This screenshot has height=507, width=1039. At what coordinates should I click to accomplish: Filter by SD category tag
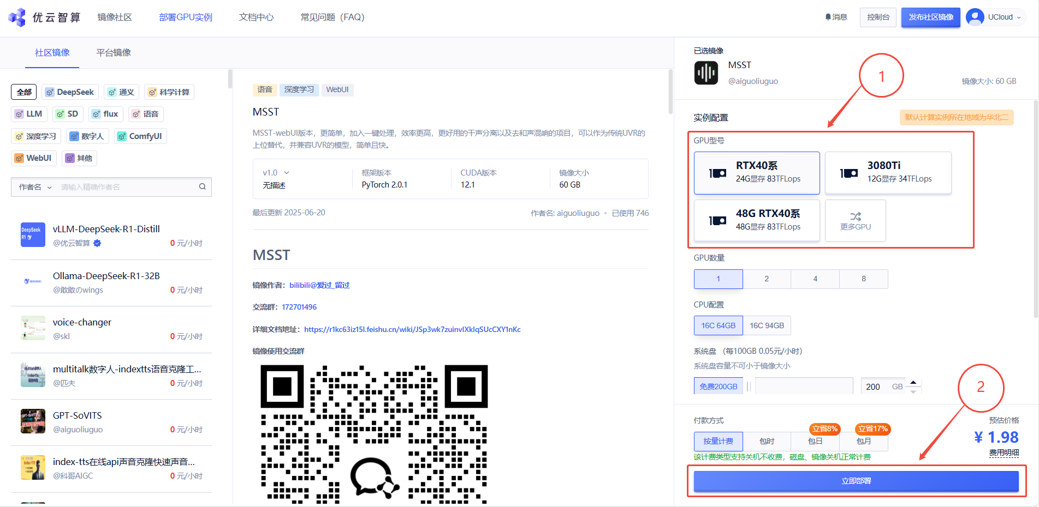coord(68,114)
